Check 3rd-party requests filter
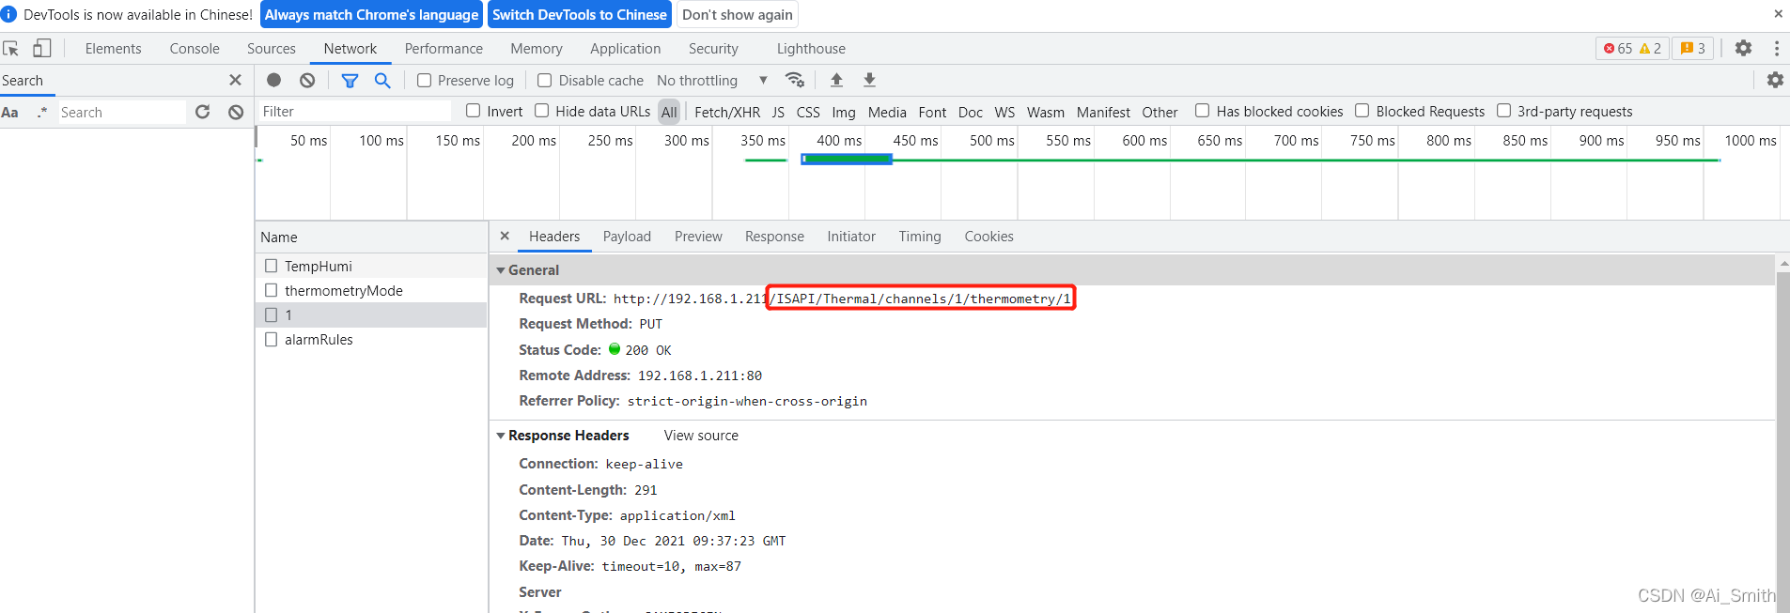Image resolution: width=1790 pixels, height=613 pixels. (x=1503, y=111)
